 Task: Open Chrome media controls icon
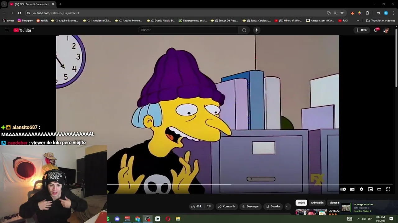coord(378,13)
